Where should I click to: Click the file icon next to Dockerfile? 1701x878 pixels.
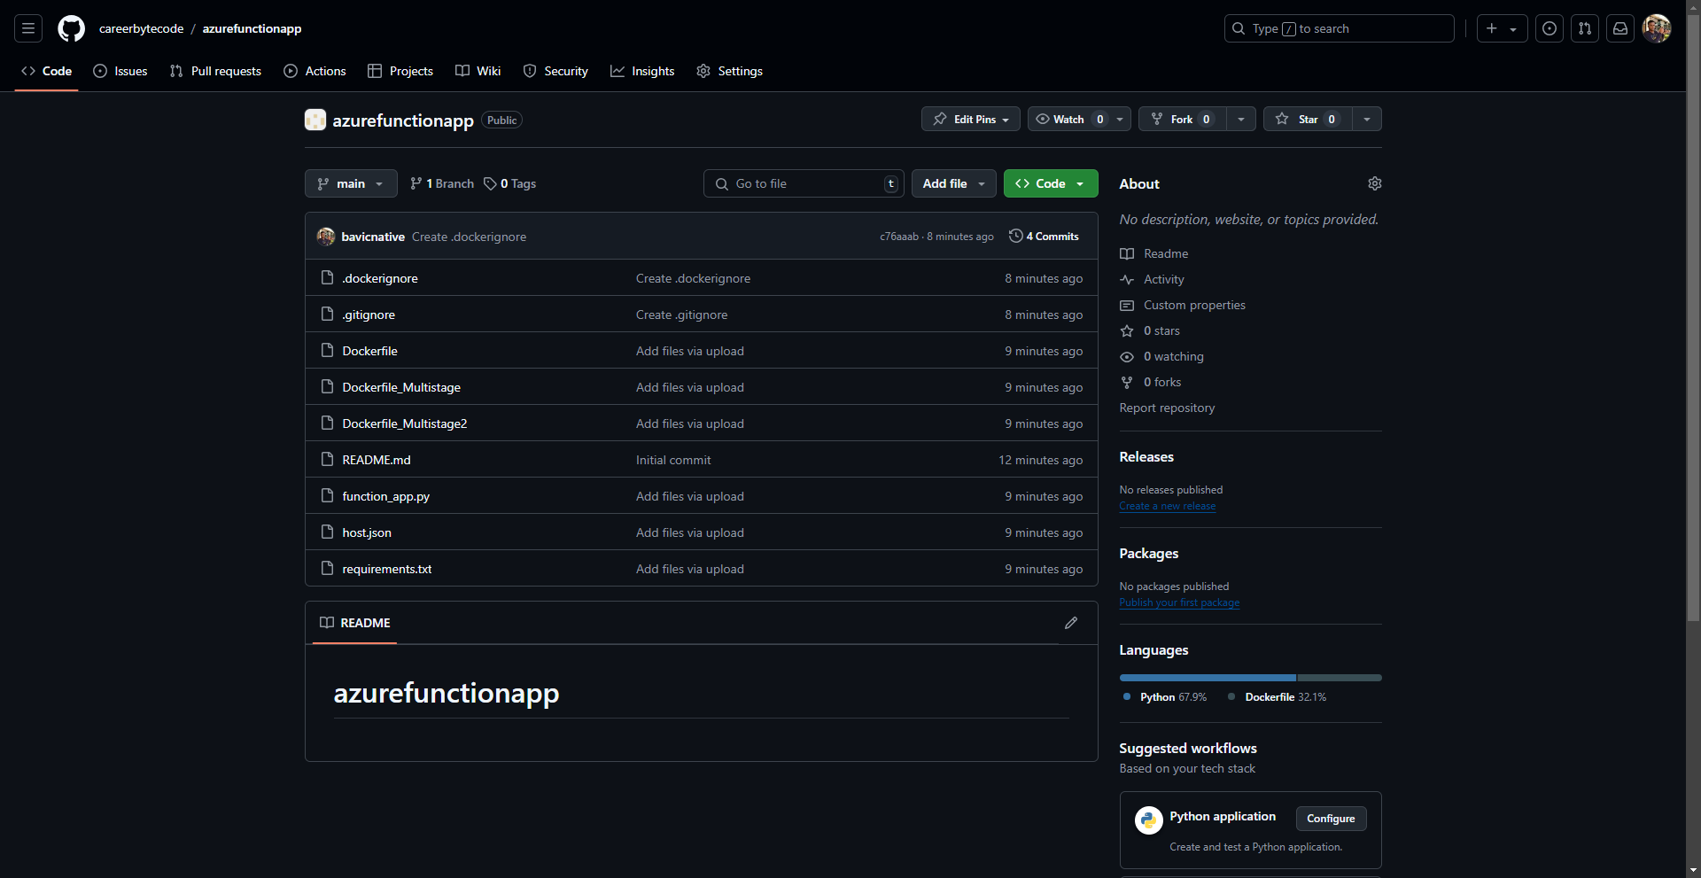pos(327,351)
